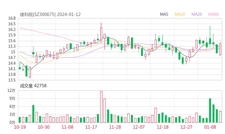
Task: Click the 3万 volume axis label
Action: (12, 115)
